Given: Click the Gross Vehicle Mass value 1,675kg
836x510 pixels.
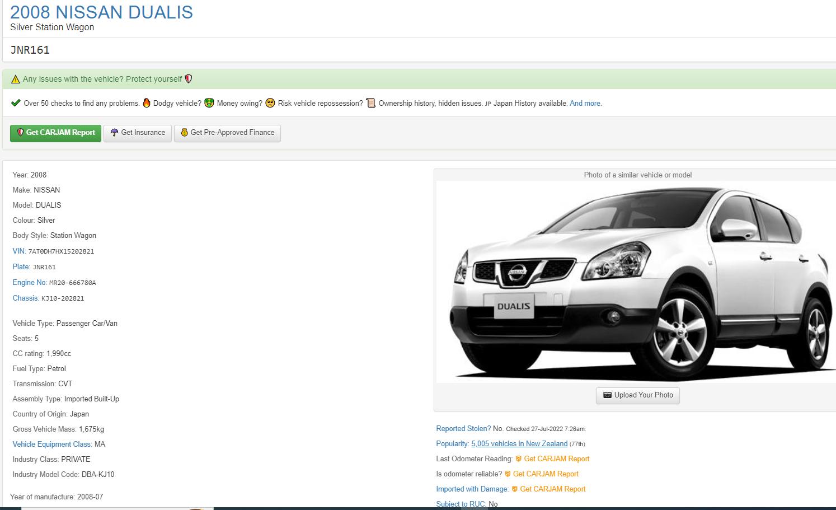Looking at the screenshot, I should pos(91,429).
